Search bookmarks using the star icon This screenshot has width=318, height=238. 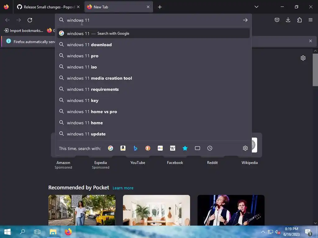[x=185, y=148]
